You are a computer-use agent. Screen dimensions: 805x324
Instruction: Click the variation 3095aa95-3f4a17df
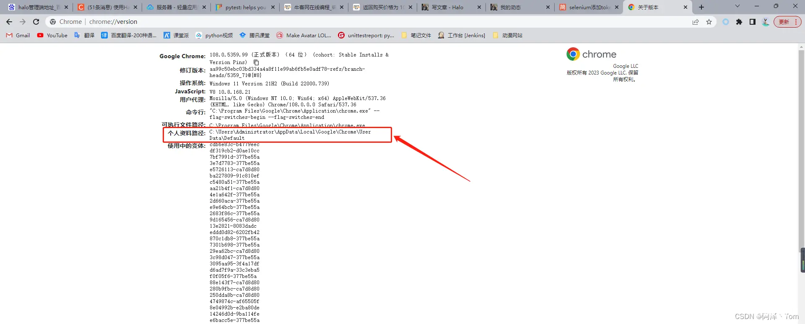(x=234, y=264)
